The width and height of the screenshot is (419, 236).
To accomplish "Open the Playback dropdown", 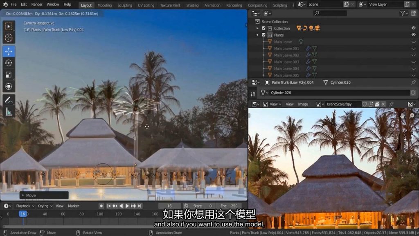I will point(25,206).
